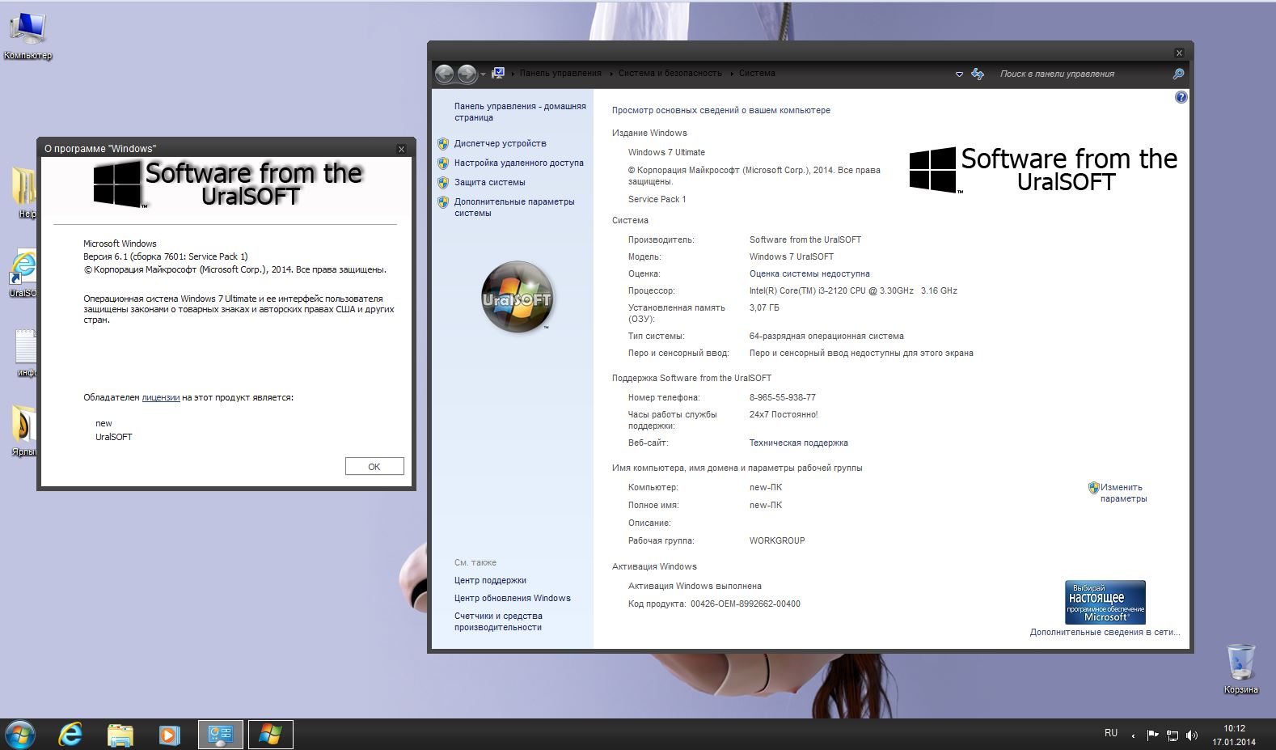Launch Internet Explorer from the taskbar
This screenshot has width=1276, height=750.
70,735
